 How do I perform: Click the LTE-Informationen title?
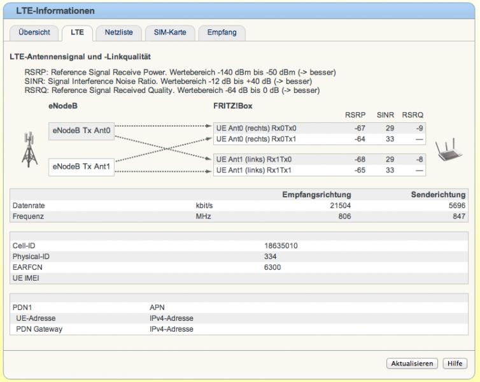55,11
